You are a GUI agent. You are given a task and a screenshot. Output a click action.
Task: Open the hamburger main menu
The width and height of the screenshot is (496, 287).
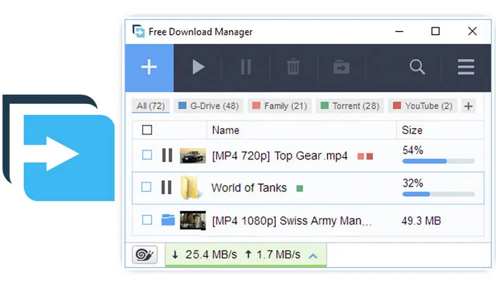click(x=466, y=67)
